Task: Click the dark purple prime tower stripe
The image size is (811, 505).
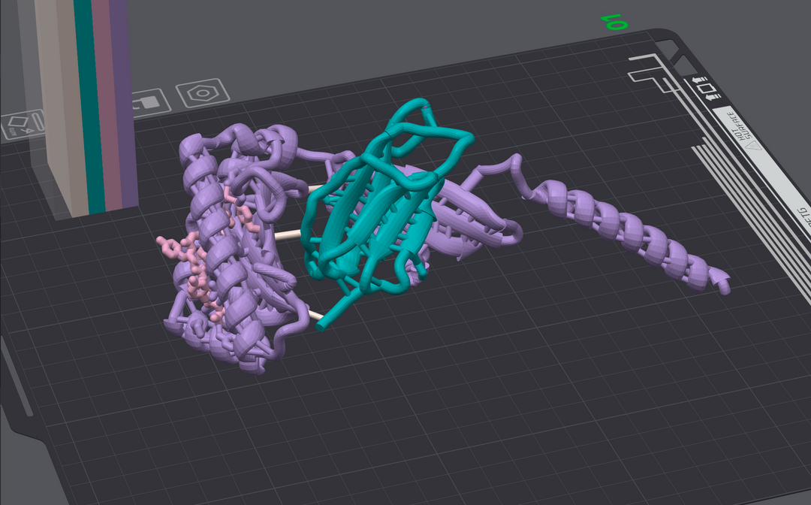Action: click(x=127, y=113)
